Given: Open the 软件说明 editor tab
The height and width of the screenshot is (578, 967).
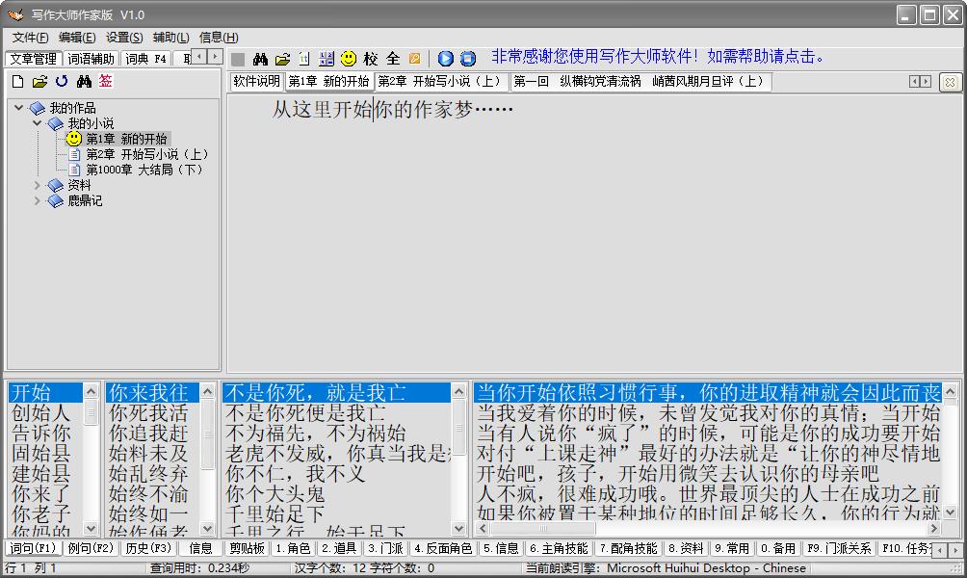Looking at the screenshot, I should coord(256,82).
